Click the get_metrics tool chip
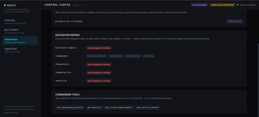This screenshot has width=259, height=117. coord(94,107)
